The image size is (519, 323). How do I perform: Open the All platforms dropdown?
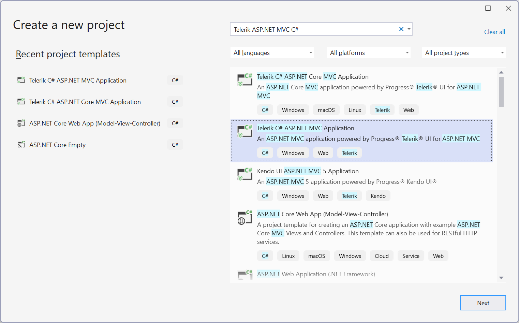point(368,53)
